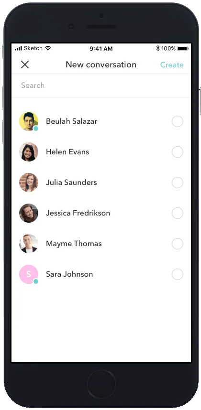
Task: Select Beulah Salazar's radio circle
Action: pos(178,121)
